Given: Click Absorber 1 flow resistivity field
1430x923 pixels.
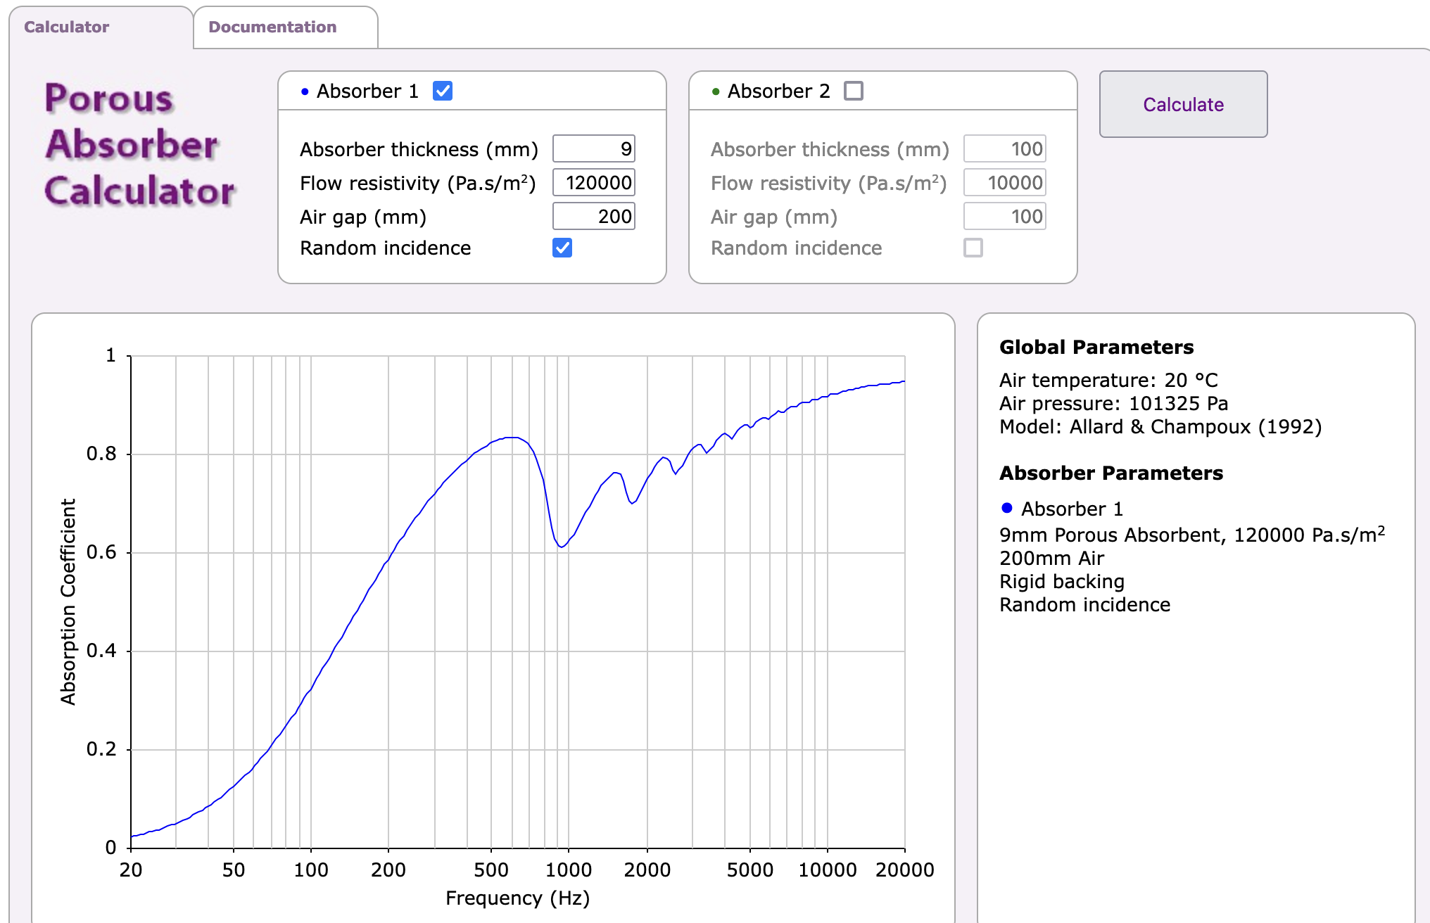Looking at the screenshot, I should point(593,183).
